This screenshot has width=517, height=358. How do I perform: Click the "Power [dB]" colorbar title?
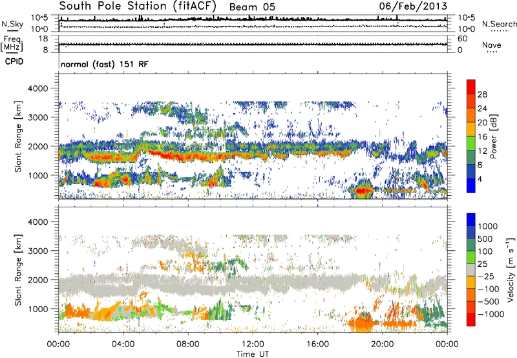(x=493, y=136)
